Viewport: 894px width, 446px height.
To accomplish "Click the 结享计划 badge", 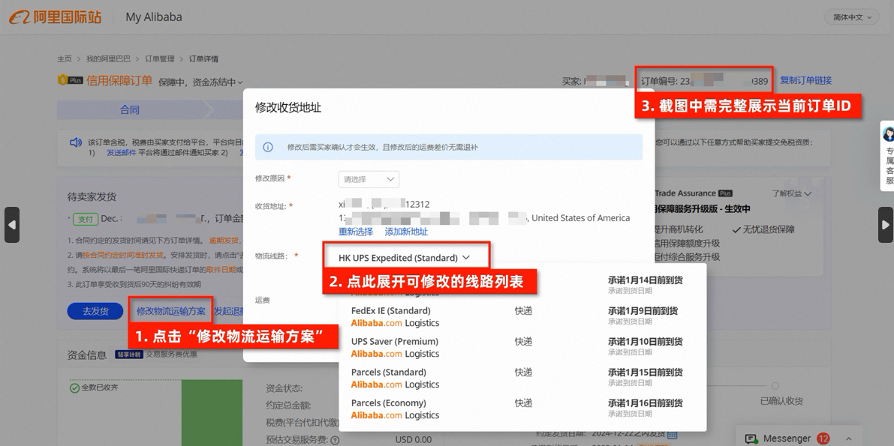I will coord(129,355).
